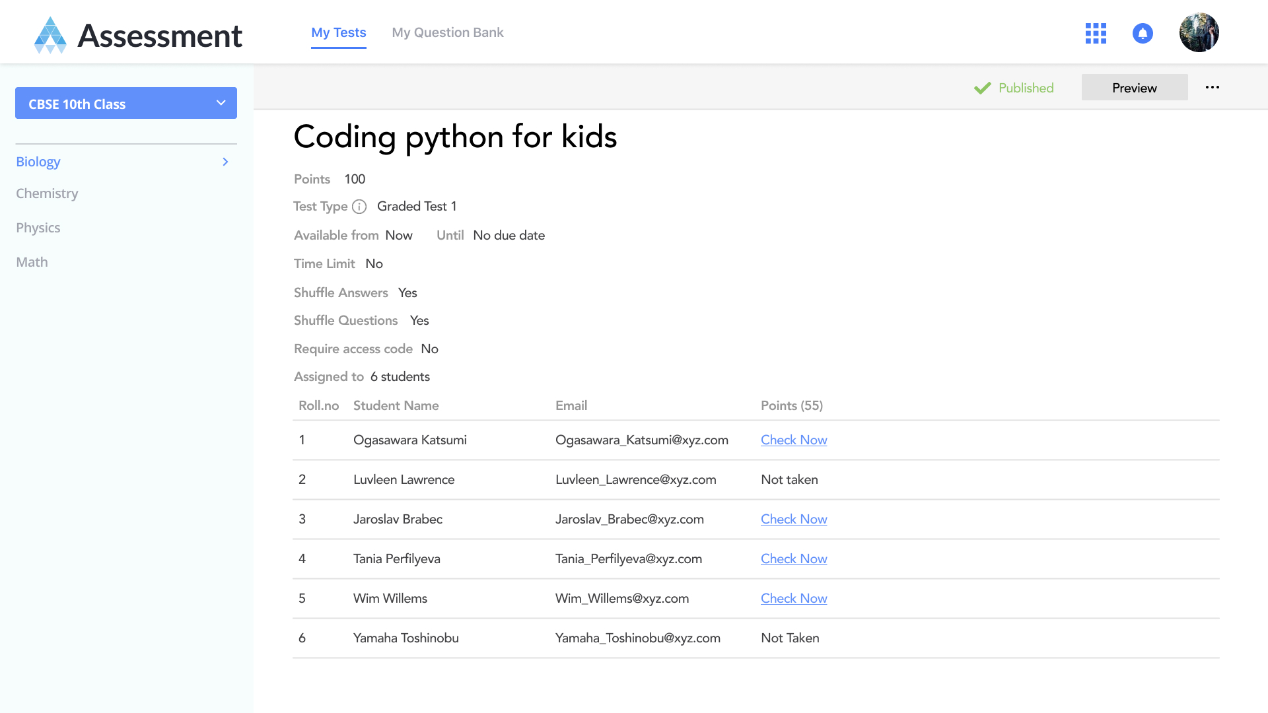Switch to My Tests tab
Image resolution: width=1268 pixels, height=713 pixels.
pos(338,32)
